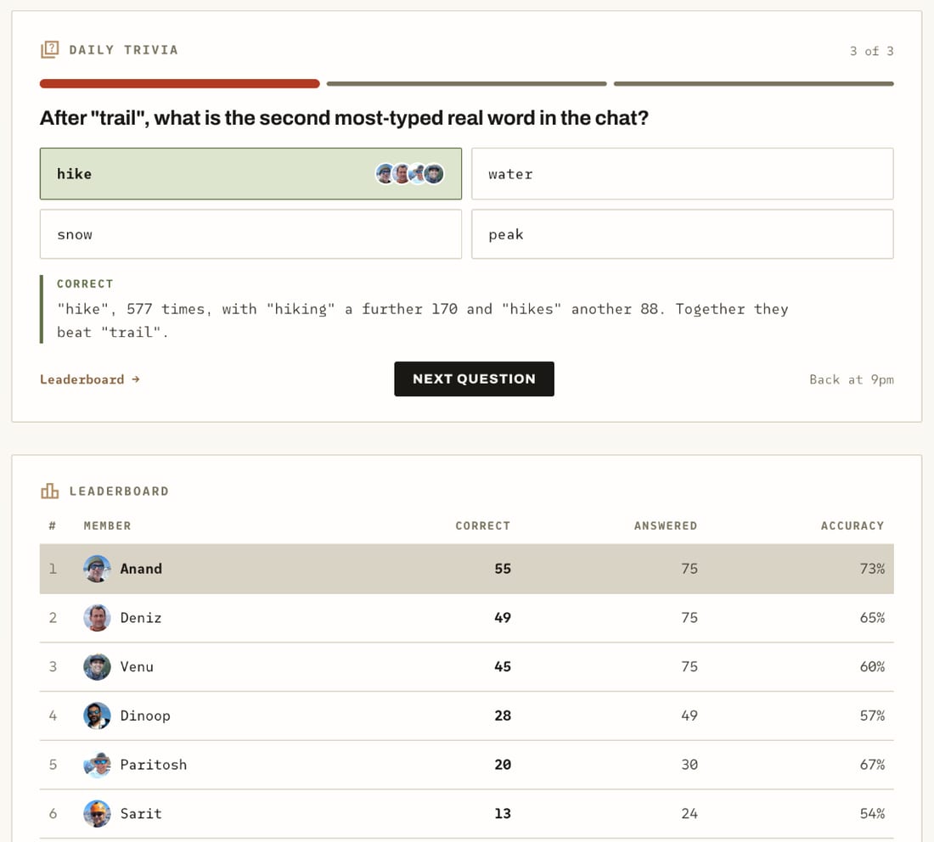Image resolution: width=934 pixels, height=842 pixels.
Task: Click Sarit's correct count 13
Action: tap(502, 813)
